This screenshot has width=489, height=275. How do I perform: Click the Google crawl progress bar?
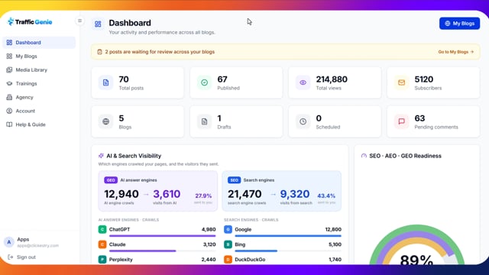288,236
